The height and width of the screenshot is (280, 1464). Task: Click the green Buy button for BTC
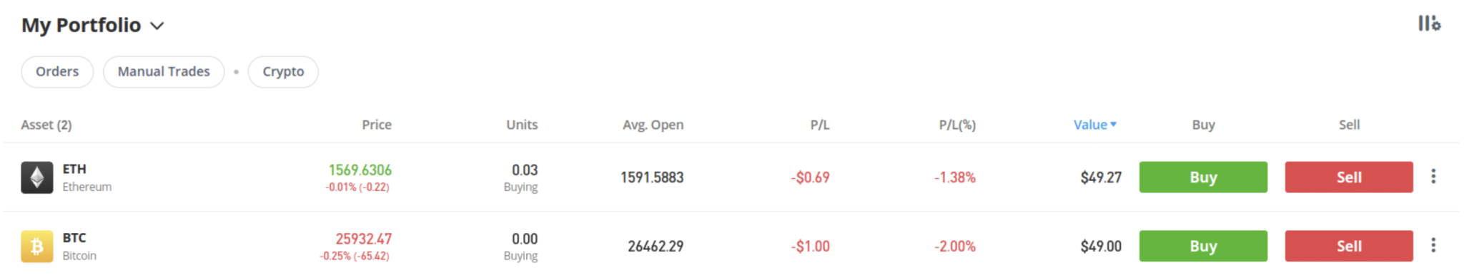(x=1203, y=247)
